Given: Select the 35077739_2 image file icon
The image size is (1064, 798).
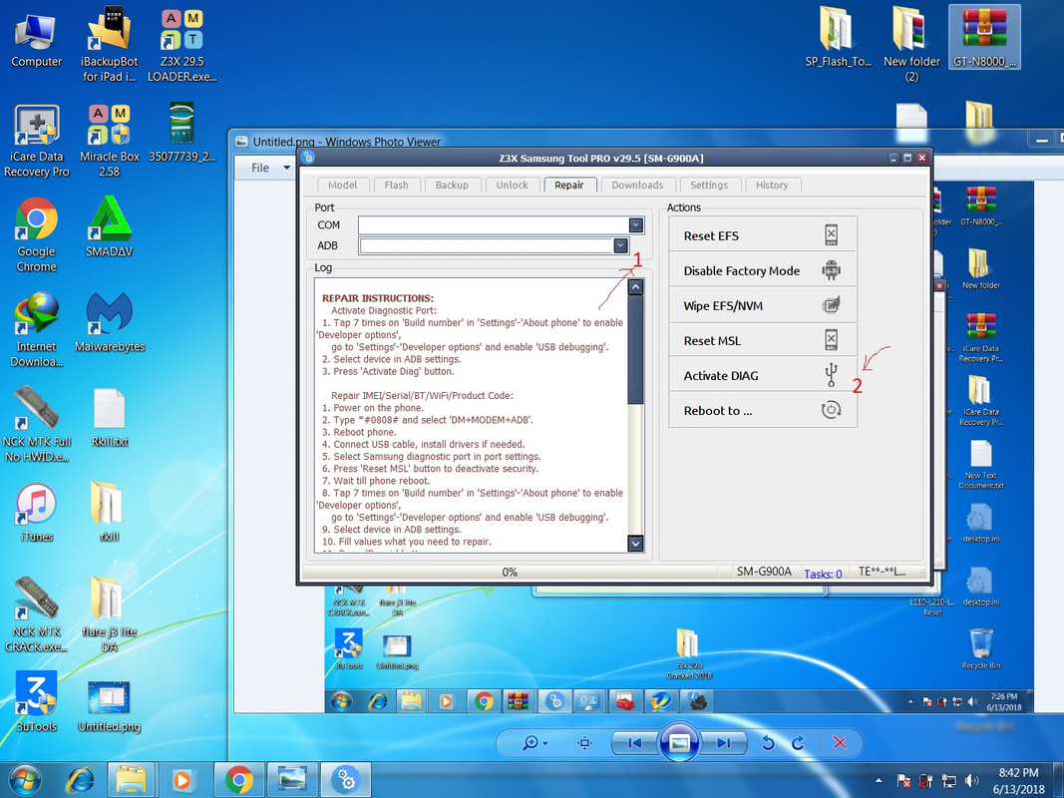Looking at the screenshot, I should [x=181, y=133].
